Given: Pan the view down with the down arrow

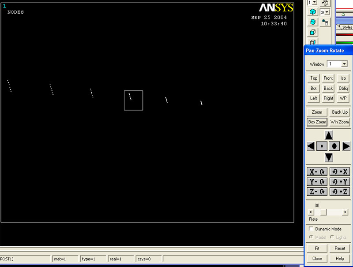Looking at the screenshot, I should (329, 157).
